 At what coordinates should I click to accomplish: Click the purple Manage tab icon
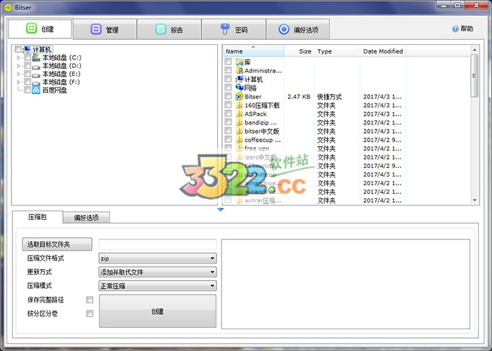click(x=96, y=29)
